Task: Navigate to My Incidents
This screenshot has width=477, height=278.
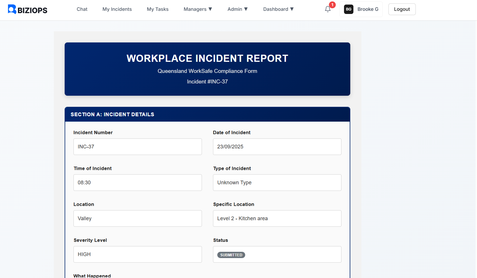Action: point(117,9)
